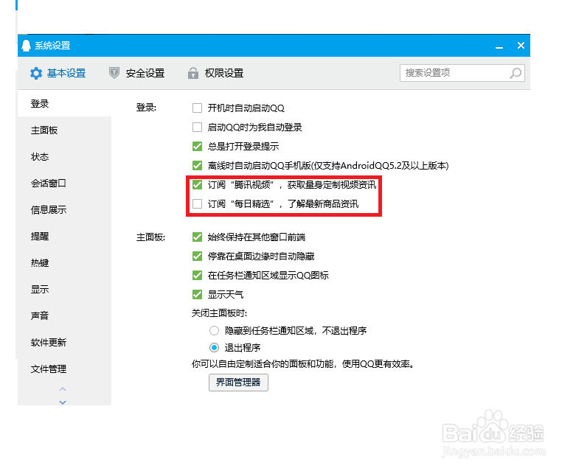Minimize the 系统设置 window
The image size is (576, 471).
click(499, 47)
